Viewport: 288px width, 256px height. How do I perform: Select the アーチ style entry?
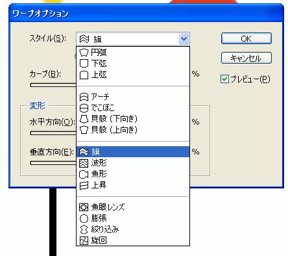(x=133, y=97)
